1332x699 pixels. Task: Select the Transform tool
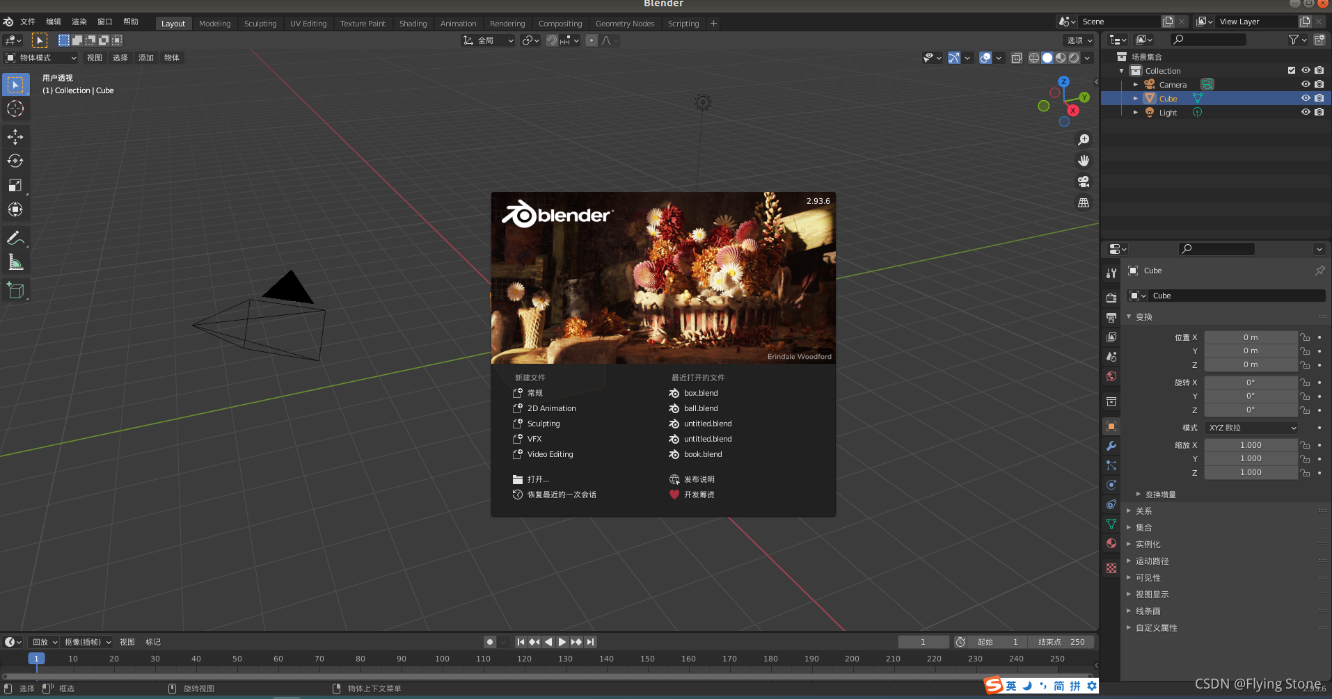15,209
